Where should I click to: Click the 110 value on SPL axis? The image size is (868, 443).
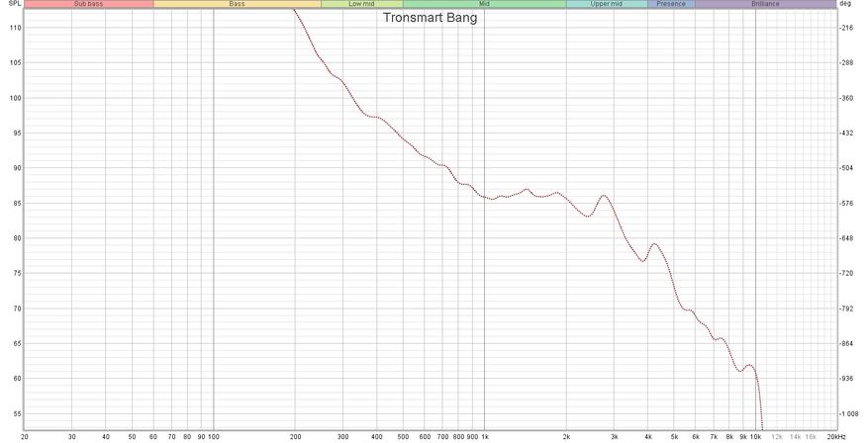(16, 28)
